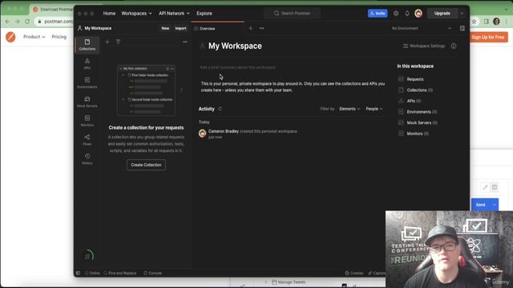The image size is (513, 288).
Task: Open Mock Servers in workspace list
Action: tap(418, 122)
